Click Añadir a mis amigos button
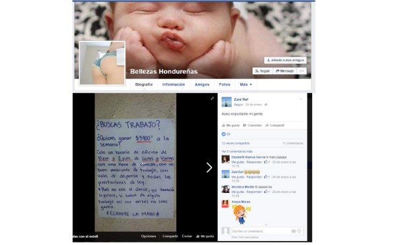Screen dimensions: 396x245 285,60
